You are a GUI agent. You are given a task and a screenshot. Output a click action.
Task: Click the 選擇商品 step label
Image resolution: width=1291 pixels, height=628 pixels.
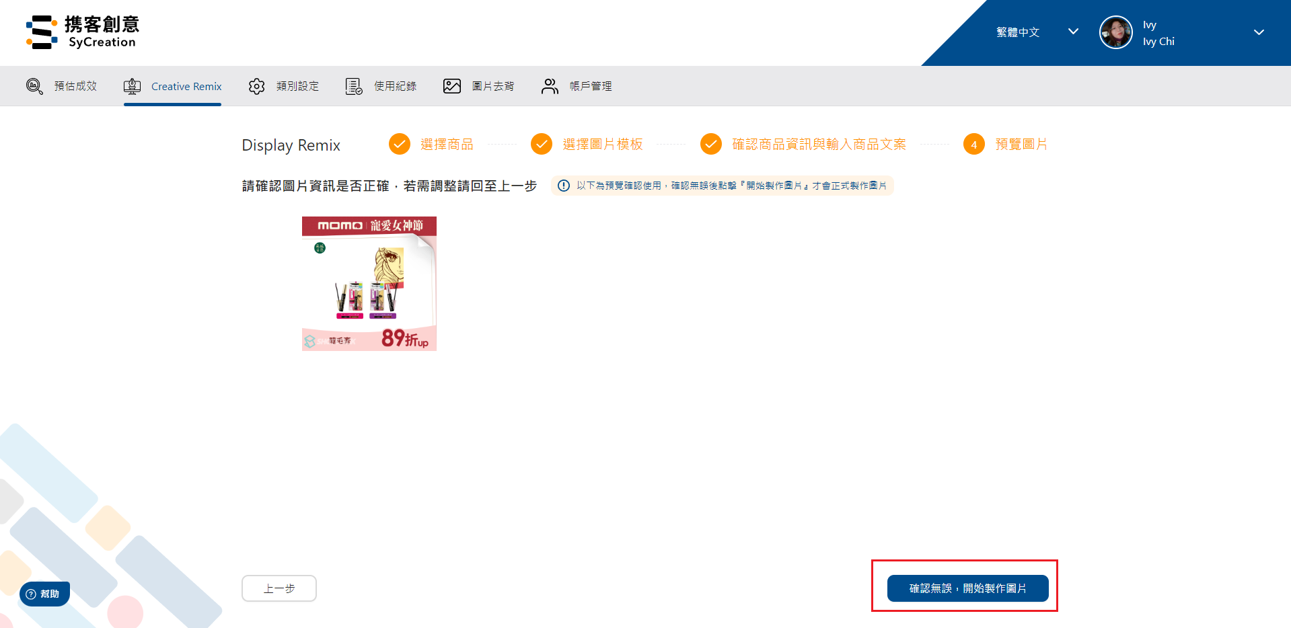point(447,144)
